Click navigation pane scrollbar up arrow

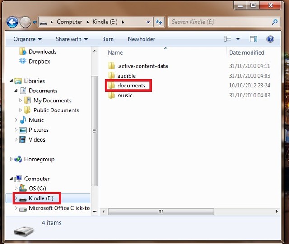point(94,51)
